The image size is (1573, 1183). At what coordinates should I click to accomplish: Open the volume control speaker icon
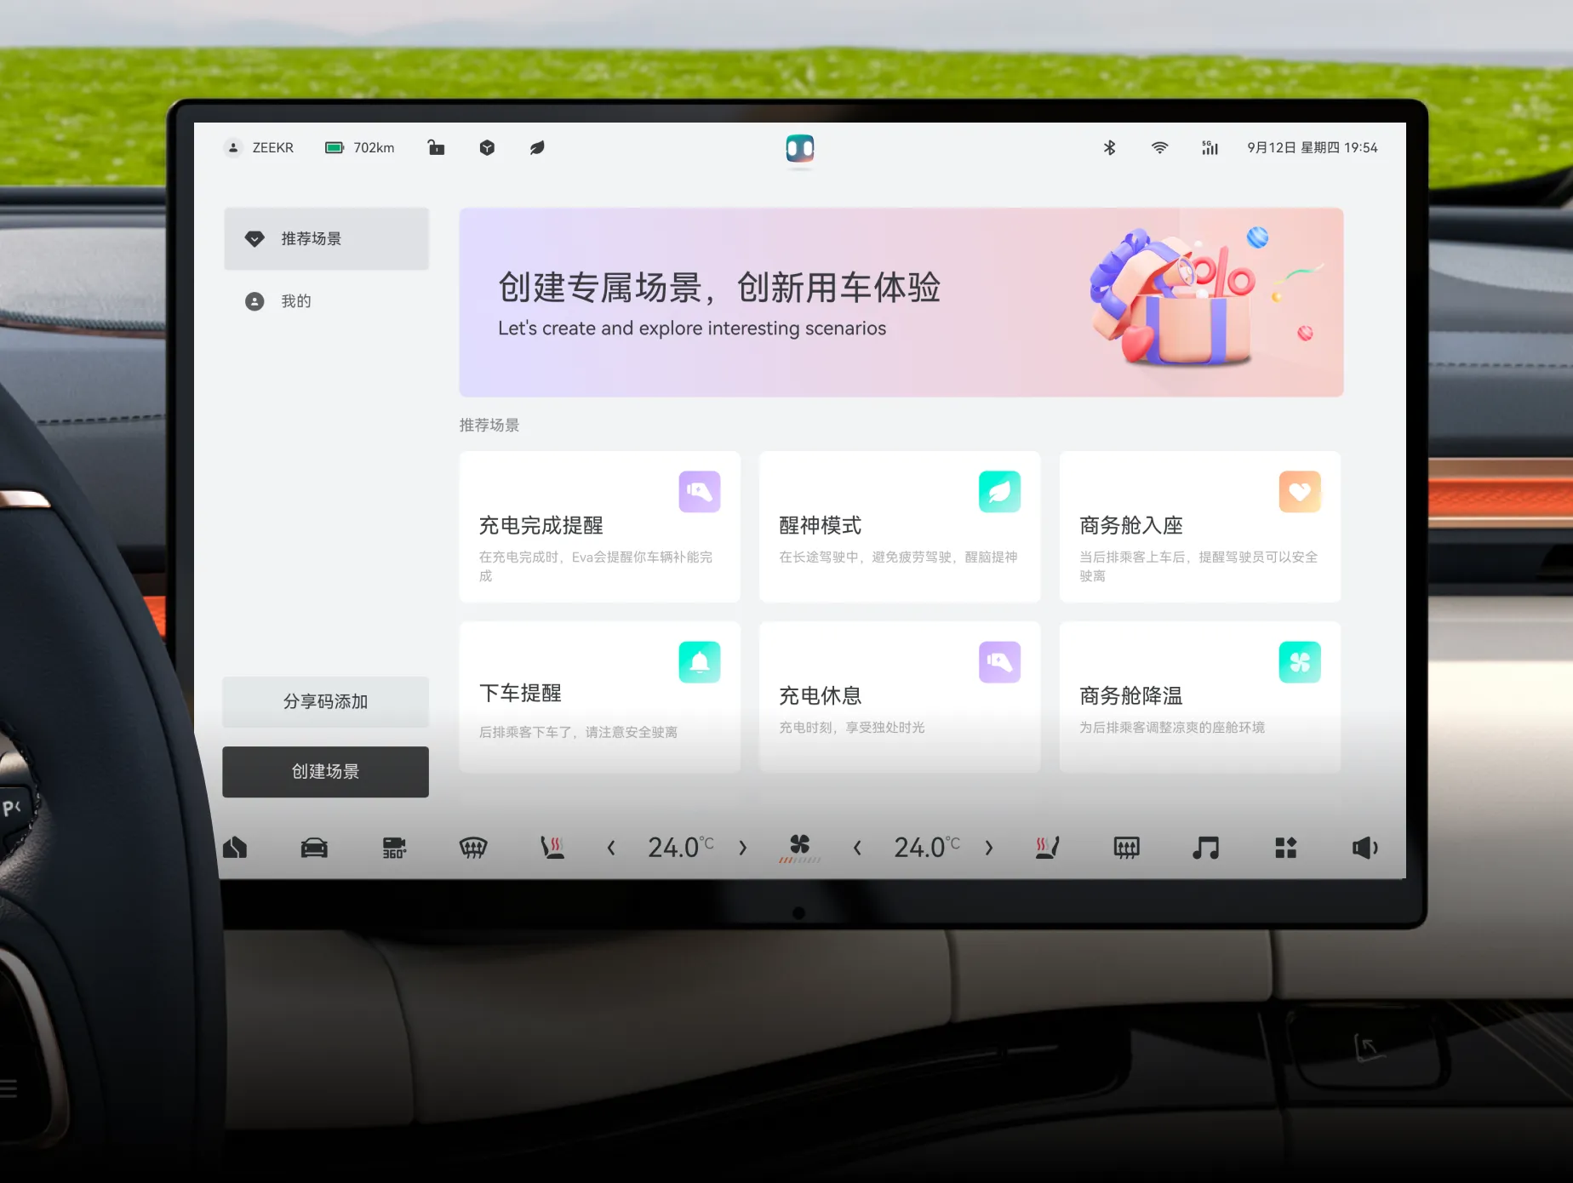click(x=1365, y=848)
